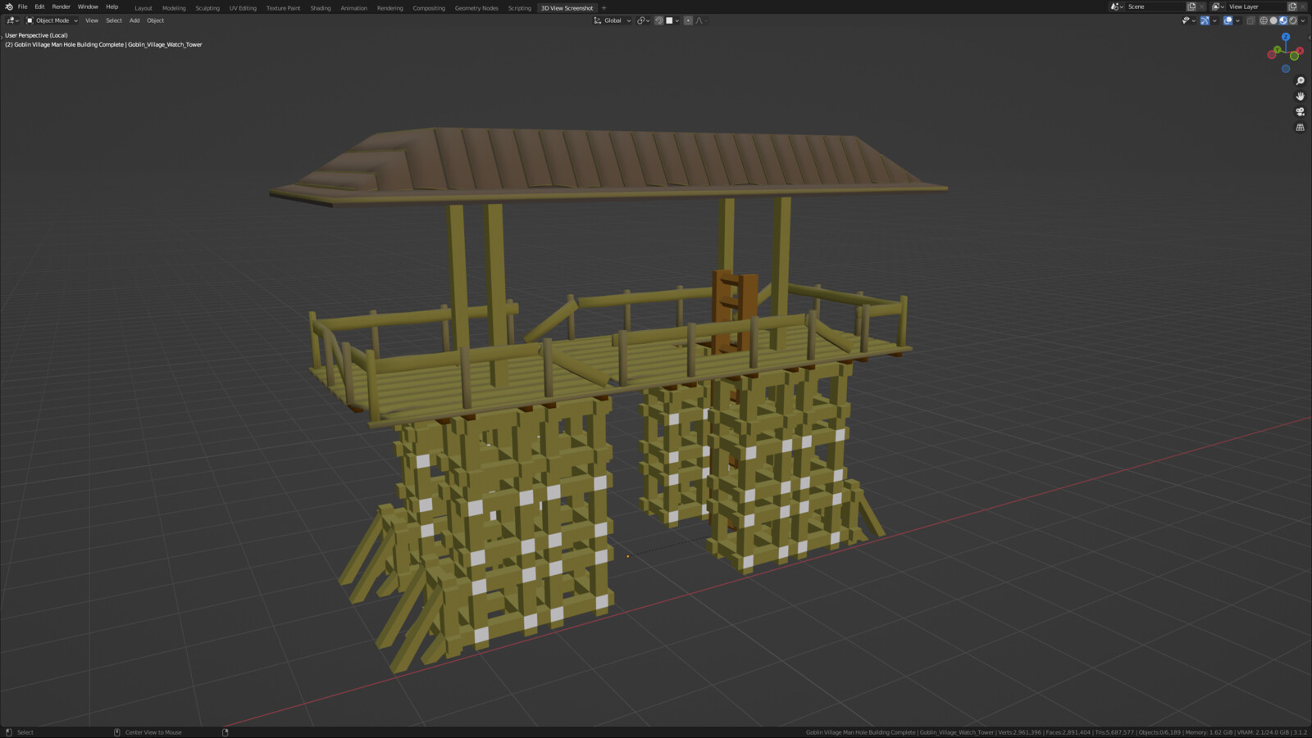Open the File menu
The height and width of the screenshot is (738, 1312).
[x=23, y=7]
